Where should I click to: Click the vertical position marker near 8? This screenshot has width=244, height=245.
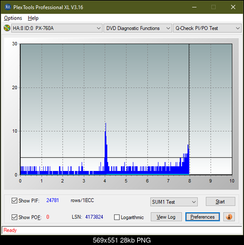click(x=189, y=109)
